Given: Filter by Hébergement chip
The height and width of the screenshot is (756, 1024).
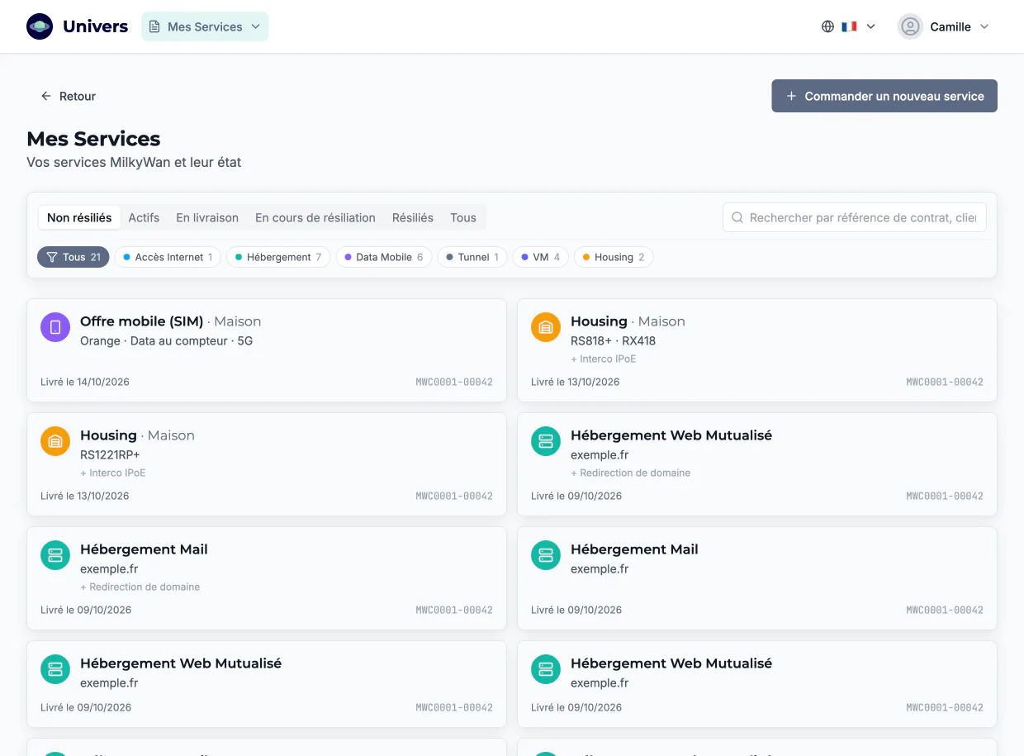Looking at the screenshot, I should click(x=278, y=257).
